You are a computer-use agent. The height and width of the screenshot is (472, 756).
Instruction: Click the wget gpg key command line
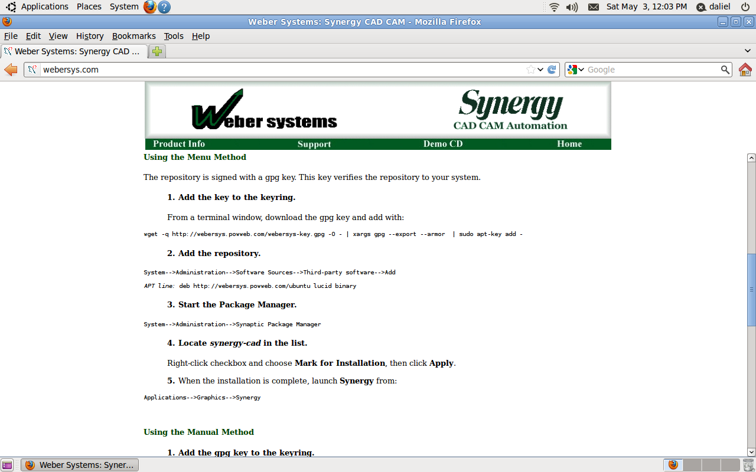(333, 234)
